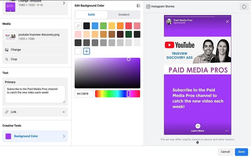
Task: Click the add custom color plus icon
Action: [86, 51]
